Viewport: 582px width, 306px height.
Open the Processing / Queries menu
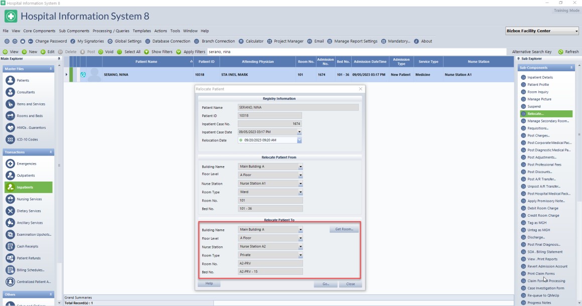112,31
